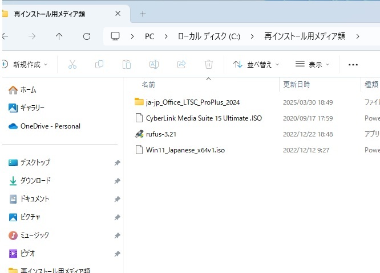Click the Copy icon in toolbar
Image resolution: width=380 pixels, height=273 pixels.
click(x=99, y=64)
